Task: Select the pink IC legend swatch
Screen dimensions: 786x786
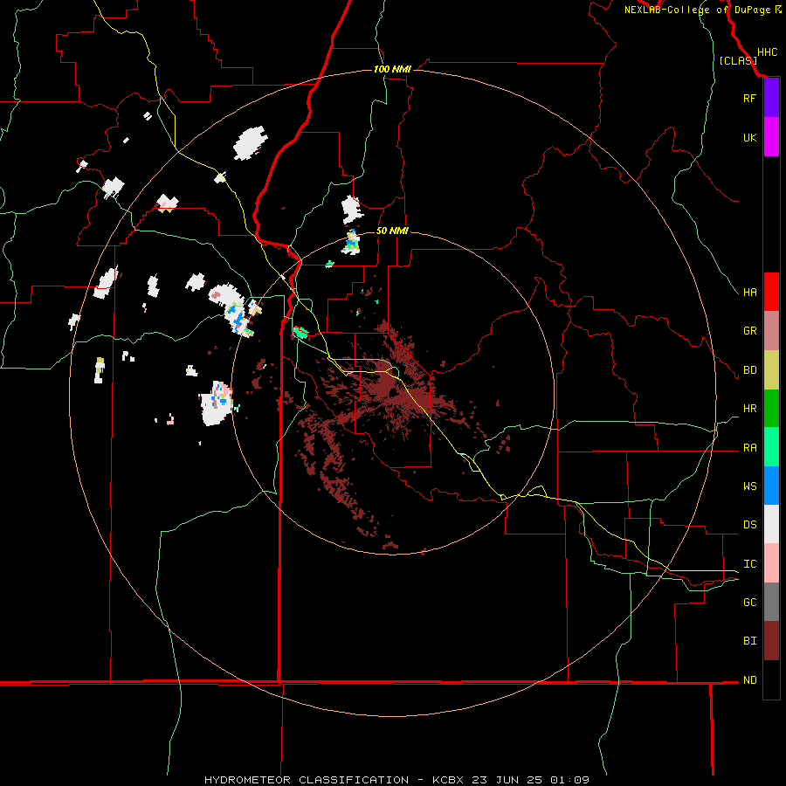Action: 771,563
